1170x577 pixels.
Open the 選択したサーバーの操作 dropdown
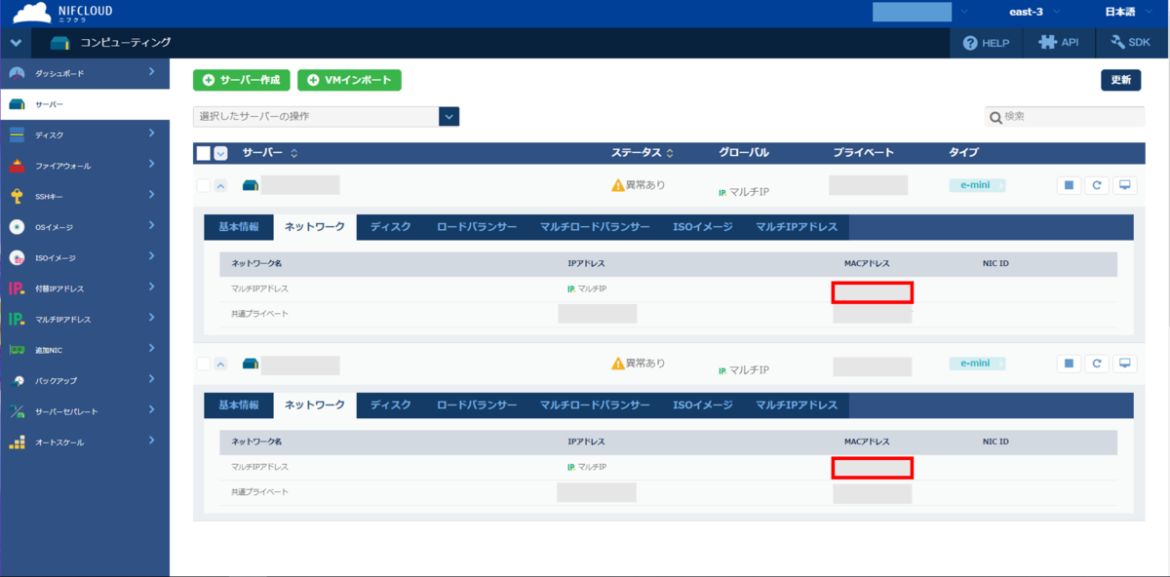(326, 117)
